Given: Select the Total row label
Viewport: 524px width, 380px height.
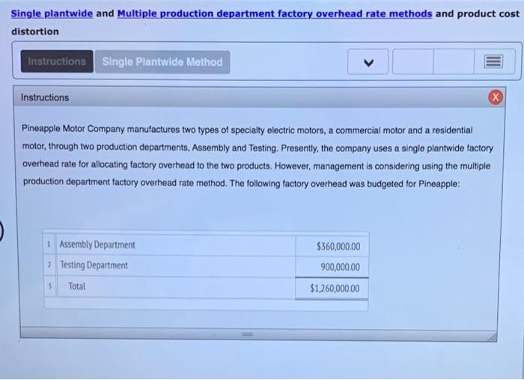Looking at the screenshot, I should (77, 286).
